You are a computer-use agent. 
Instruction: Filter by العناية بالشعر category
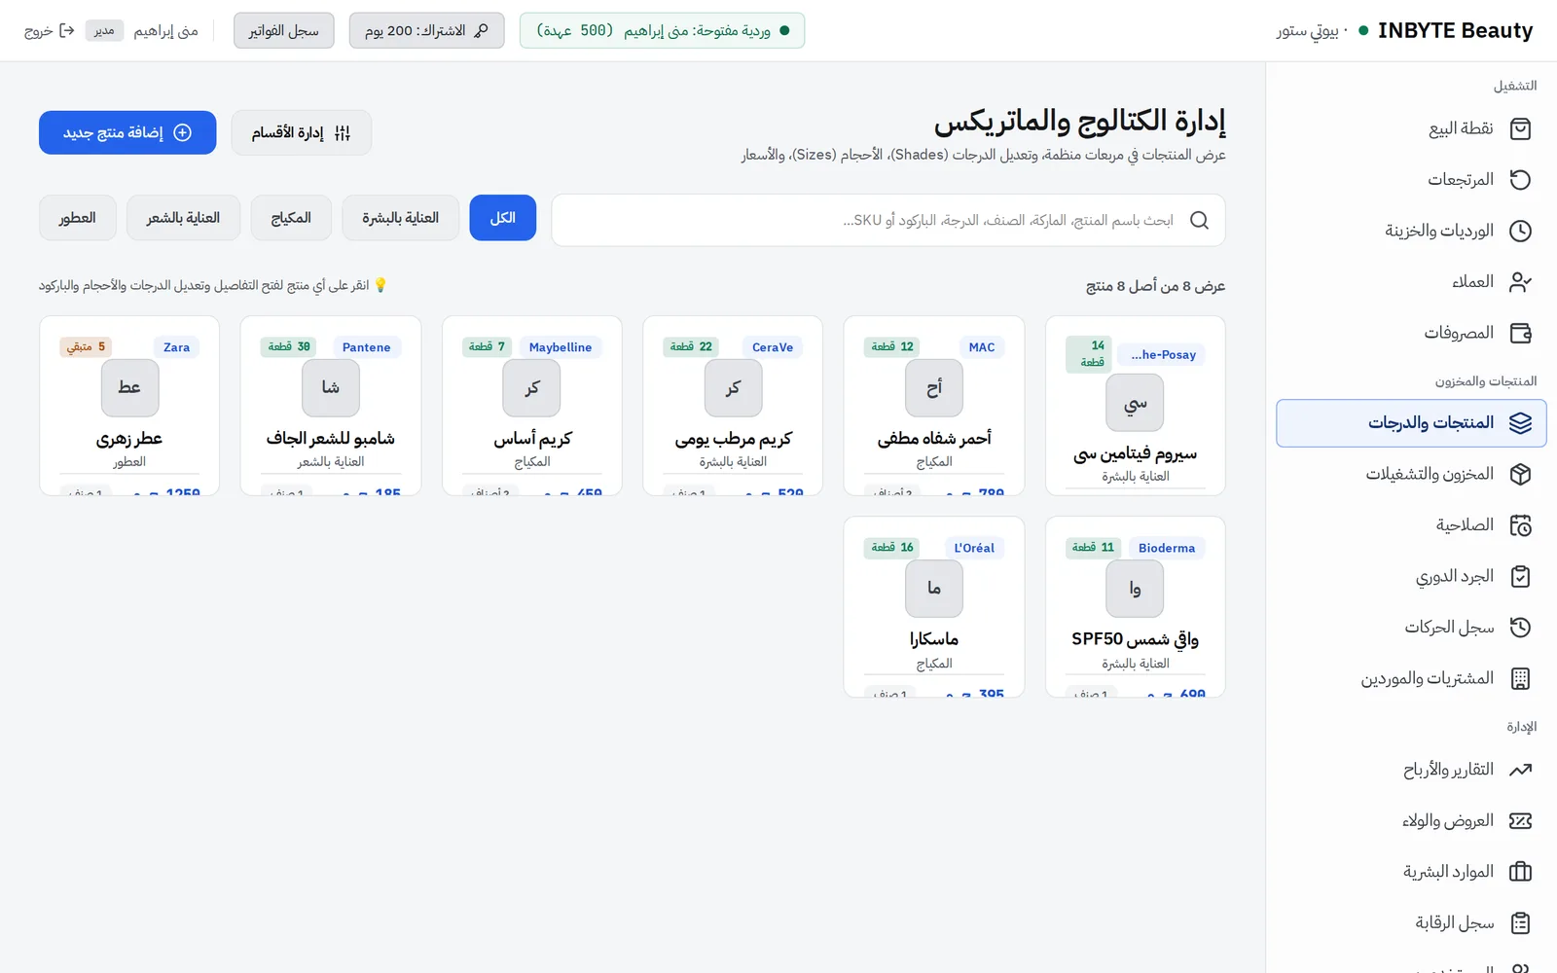tap(183, 218)
